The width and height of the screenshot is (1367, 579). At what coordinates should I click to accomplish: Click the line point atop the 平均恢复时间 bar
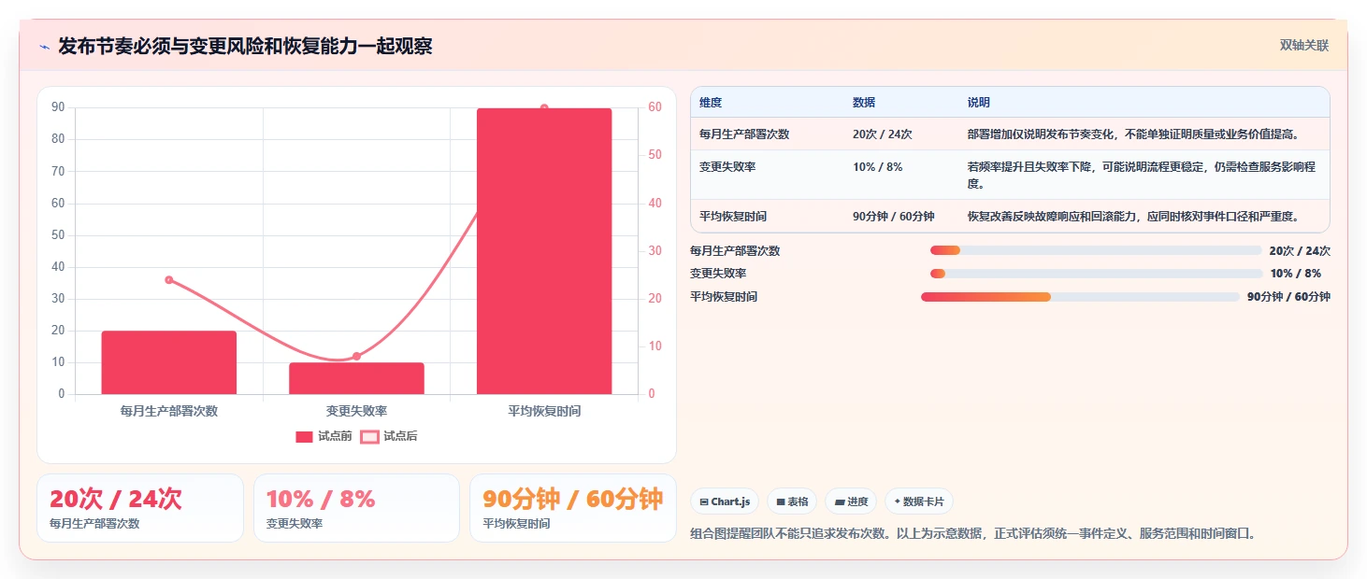[x=544, y=108]
